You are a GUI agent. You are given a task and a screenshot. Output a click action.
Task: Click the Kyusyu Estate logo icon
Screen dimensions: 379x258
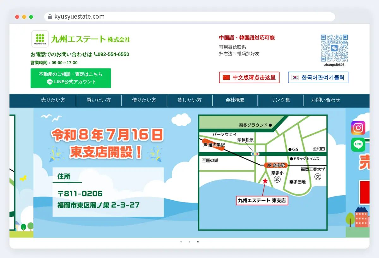click(40, 39)
